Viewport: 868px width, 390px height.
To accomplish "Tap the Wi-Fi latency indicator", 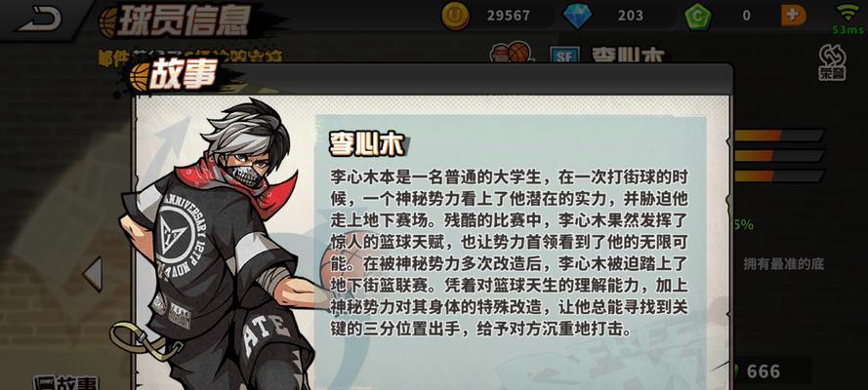I will (x=847, y=19).
